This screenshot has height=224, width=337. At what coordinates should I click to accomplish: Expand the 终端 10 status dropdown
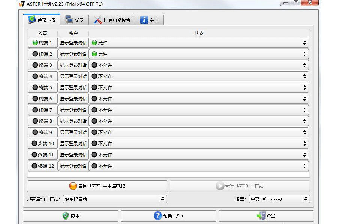[x=199, y=143]
